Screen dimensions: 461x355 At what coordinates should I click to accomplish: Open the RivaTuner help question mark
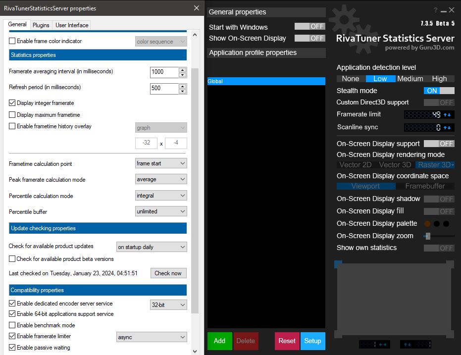point(435,10)
